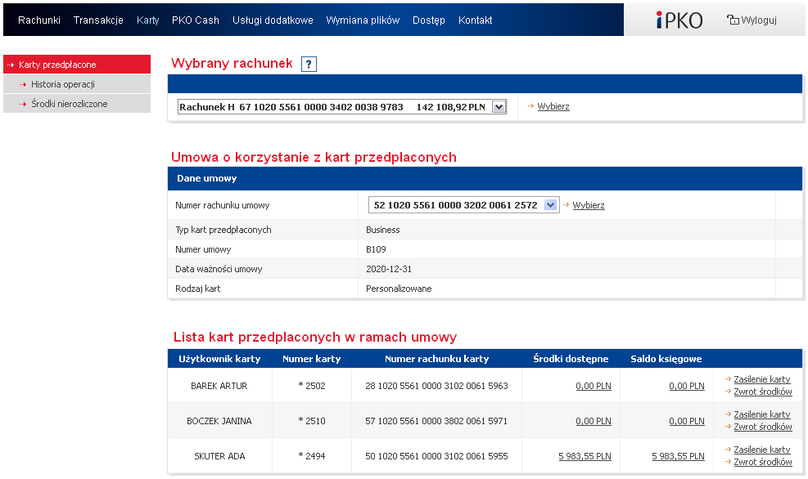Click the Numer karty column header
The height and width of the screenshot is (479, 808).
pyautogui.click(x=311, y=359)
